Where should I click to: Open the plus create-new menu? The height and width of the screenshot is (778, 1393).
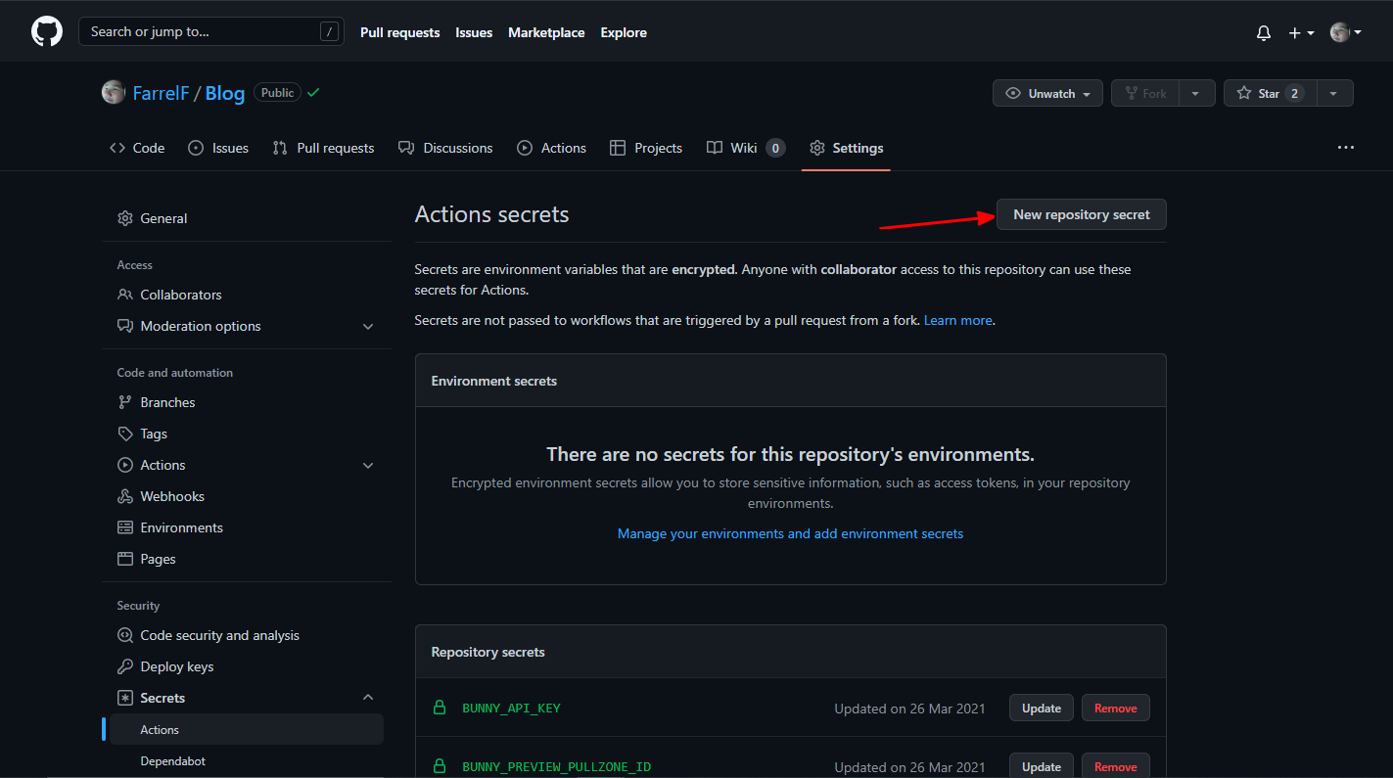(1301, 32)
